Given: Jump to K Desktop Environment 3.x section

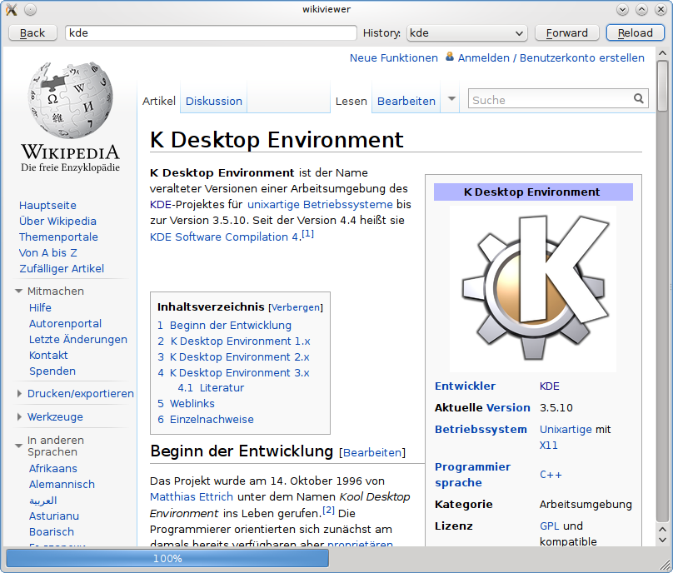Looking at the screenshot, I should [233, 373].
